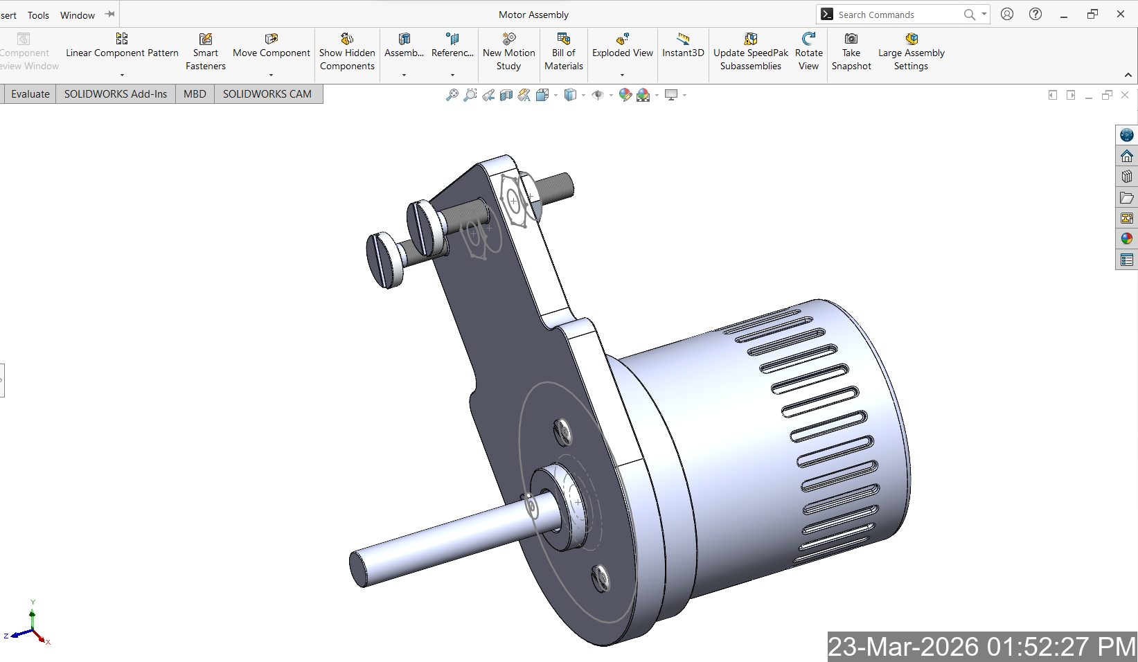
Task: Click the Bill of Materials icon
Action: pyautogui.click(x=564, y=52)
